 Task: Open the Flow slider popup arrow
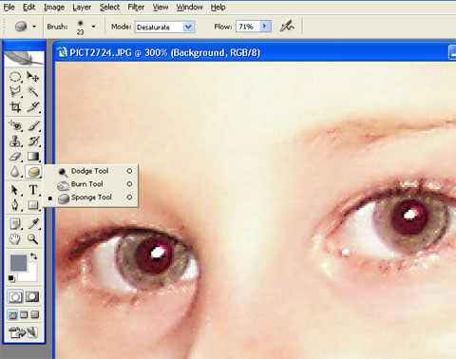[x=265, y=27]
